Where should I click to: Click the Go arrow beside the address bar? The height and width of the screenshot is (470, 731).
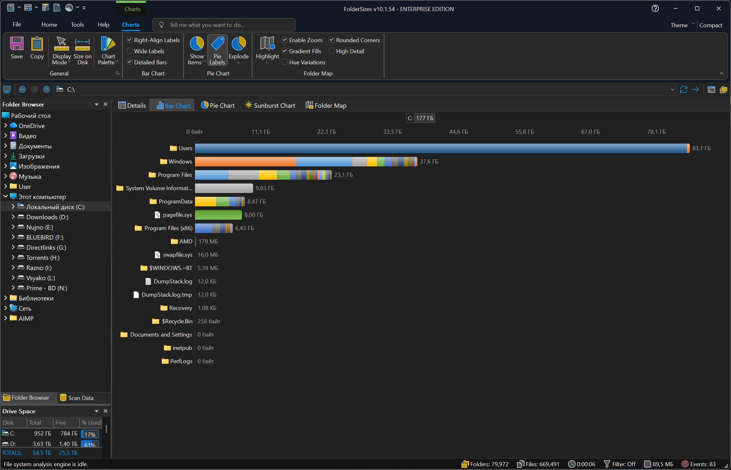[695, 90]
